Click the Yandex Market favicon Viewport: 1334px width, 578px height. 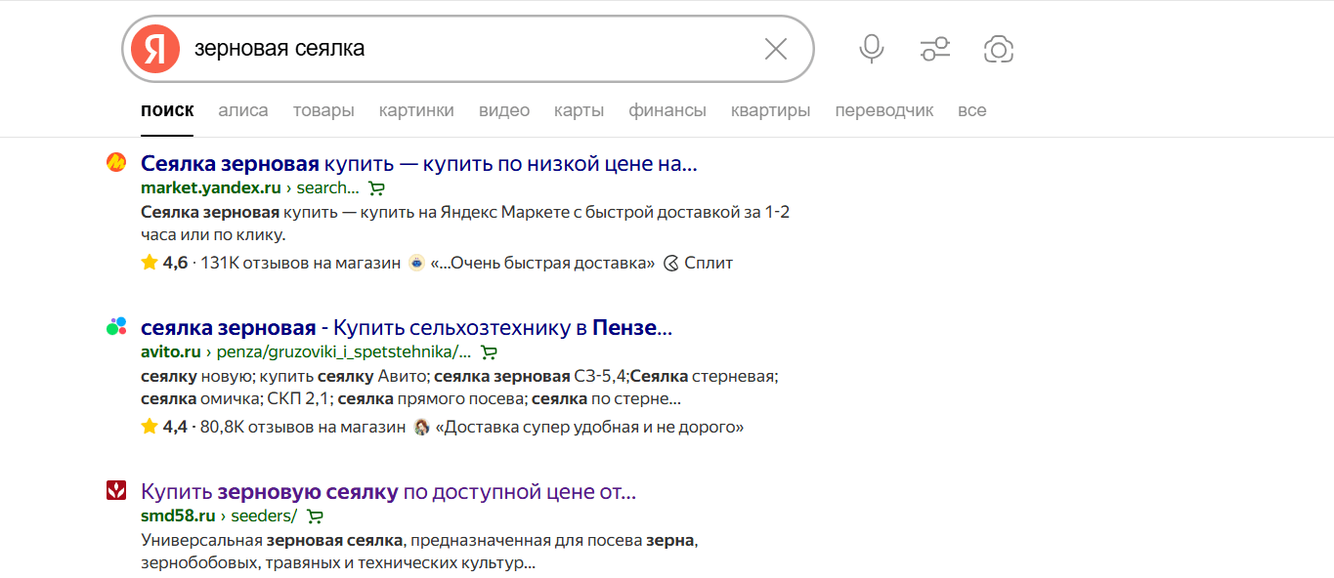coord(116,163)
